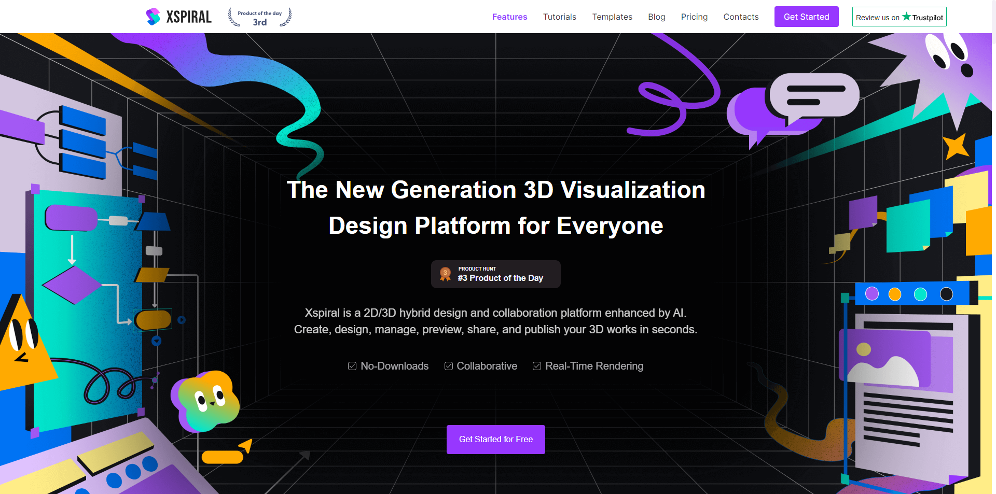Image resolution: width=996 pixels, height=494 pixels.
Task: Click the rainbow blob character with eyes
Action: tap(205, 402)
